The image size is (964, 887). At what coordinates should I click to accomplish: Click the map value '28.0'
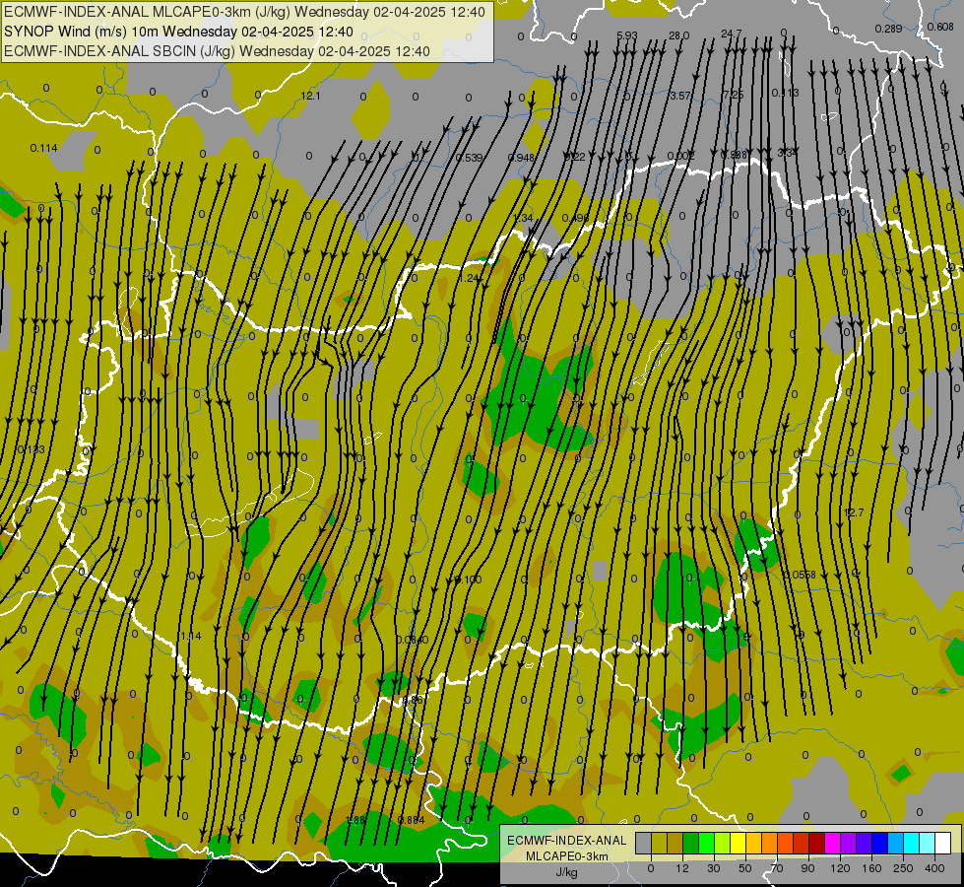679,35
